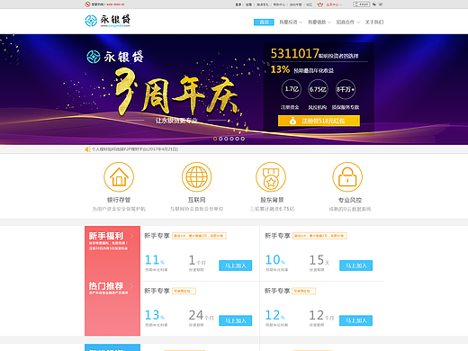The height and width of the screenshot is (351, 468).
Task: Click the 专业风控 label text
Action: (350, 200)
